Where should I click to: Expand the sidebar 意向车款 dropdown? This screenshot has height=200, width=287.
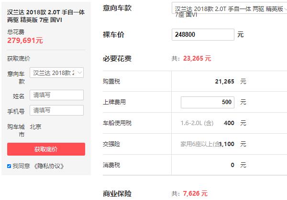tap(57, 73)
